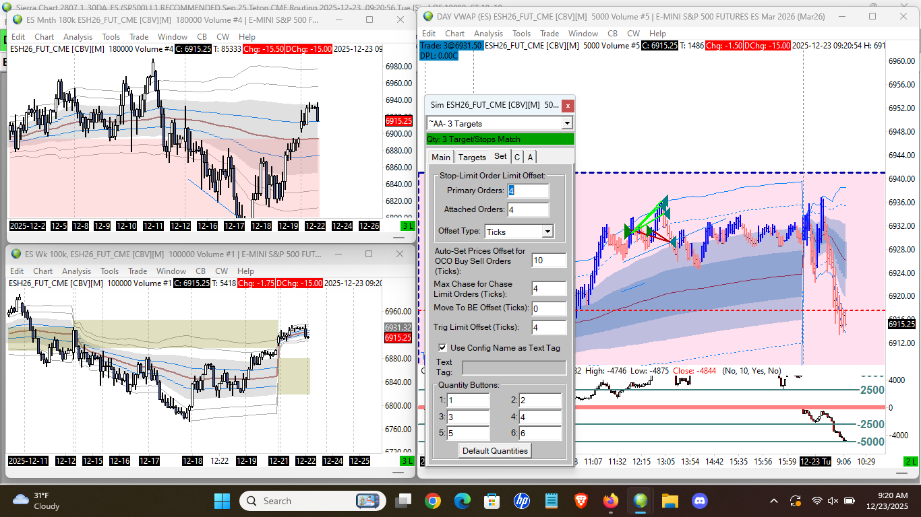This screenshot has height=517, width=921.
Task: Show hidden system tray icons
Action: (x=775, y=501)
